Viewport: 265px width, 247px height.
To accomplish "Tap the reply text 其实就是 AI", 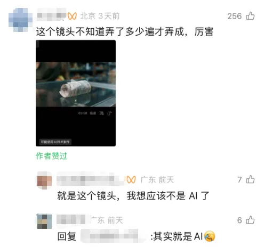I will click(x=178, y=236).
